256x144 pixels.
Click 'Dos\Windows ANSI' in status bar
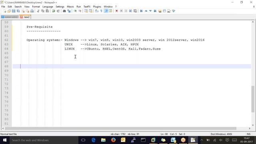(221, 134)
